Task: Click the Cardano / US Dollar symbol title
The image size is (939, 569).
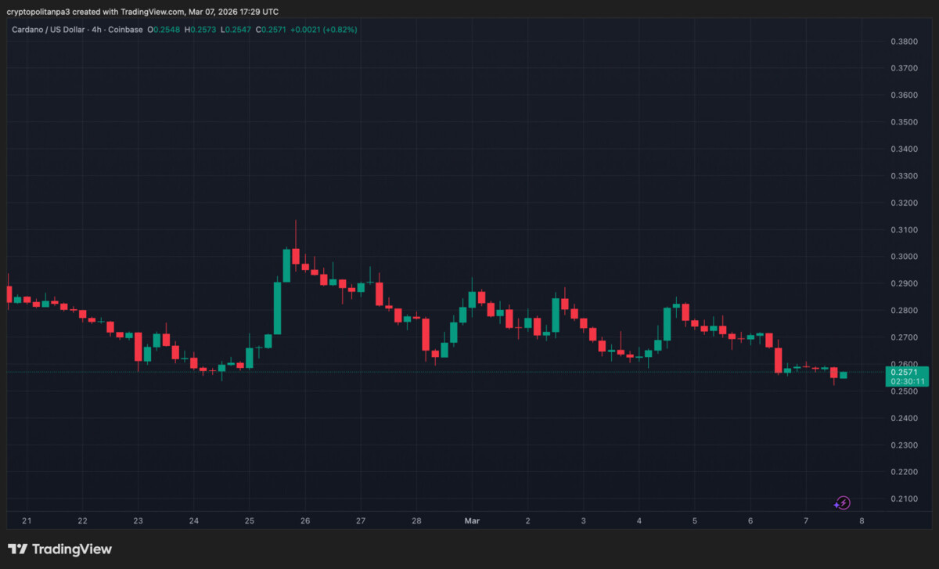Action: [x=53, y=30]
